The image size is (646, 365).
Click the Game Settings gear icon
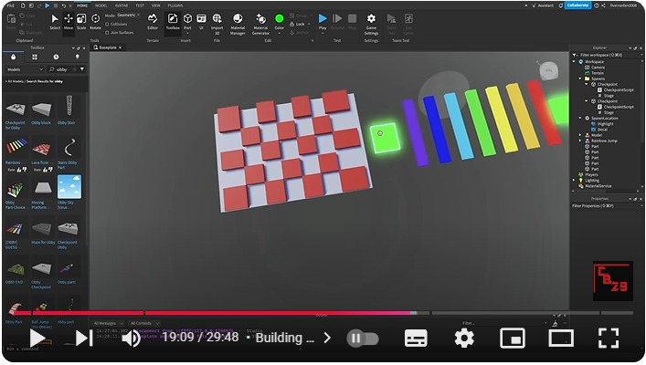click(x=371, y=20)
